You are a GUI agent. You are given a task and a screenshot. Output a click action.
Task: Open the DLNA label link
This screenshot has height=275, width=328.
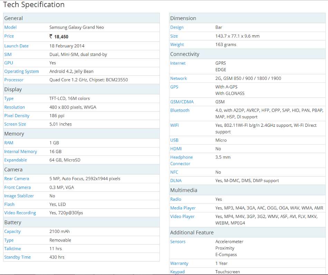(176, 181)
